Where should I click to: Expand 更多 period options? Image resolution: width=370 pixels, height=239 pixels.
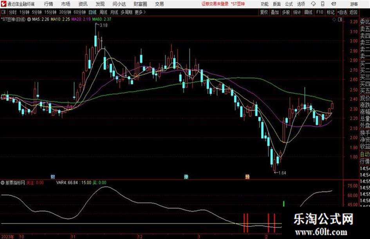140,12
